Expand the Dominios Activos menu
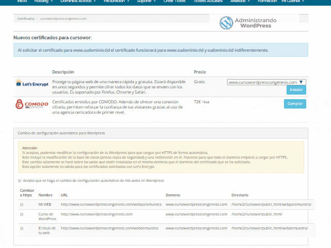331x248 pixels. pyautogui.click(x=78, y=1)
